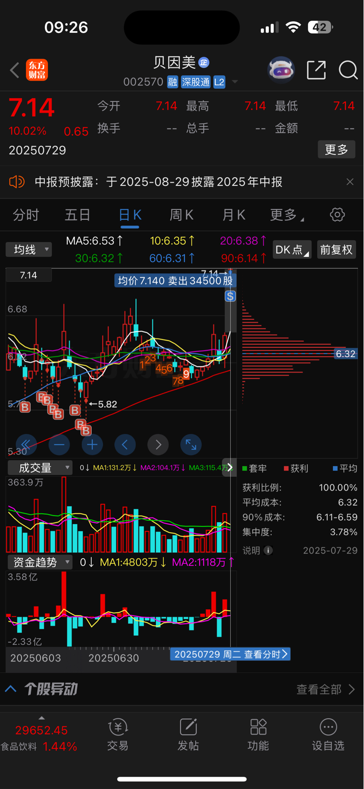Tap the 正 verified badge beside 贝因美
Viewport: 364px width, 789px height.
point(204,62)
